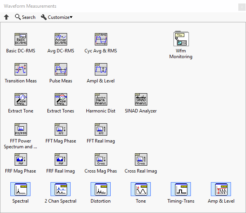Click the Pulse Meas VI icon
The width and height of the screenshot is (246, 213).
(x=61, y=69)
